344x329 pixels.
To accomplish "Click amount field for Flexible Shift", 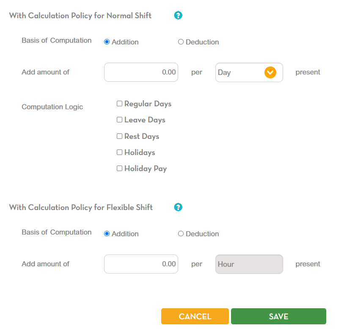I will tap(141, 264).
